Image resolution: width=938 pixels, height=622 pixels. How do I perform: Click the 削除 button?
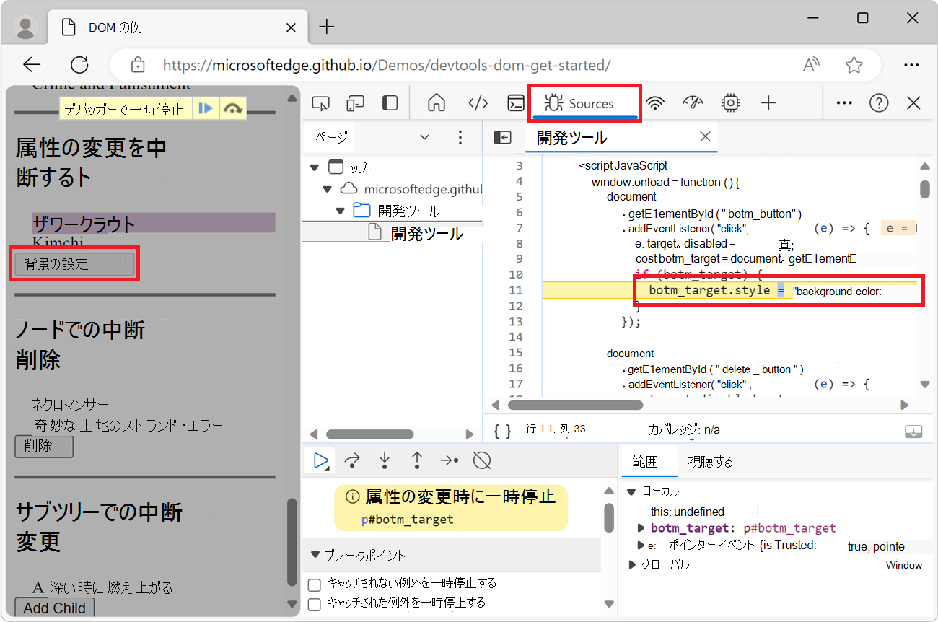click(x=44, y=446)
